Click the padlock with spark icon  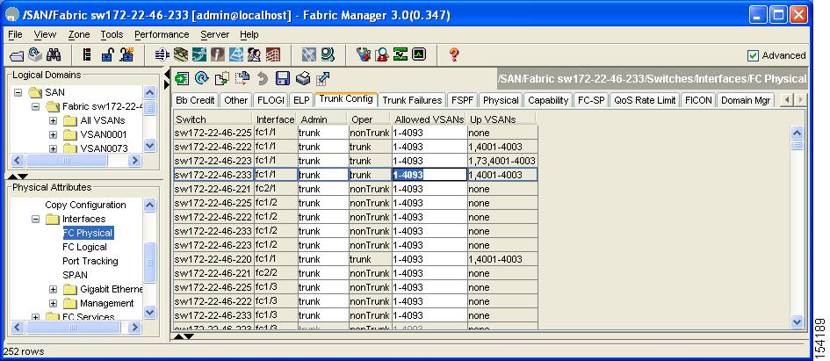tap(126, 54)
